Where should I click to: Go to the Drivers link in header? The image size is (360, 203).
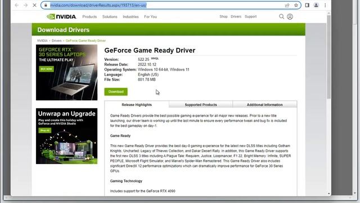(x=236, y=16)
